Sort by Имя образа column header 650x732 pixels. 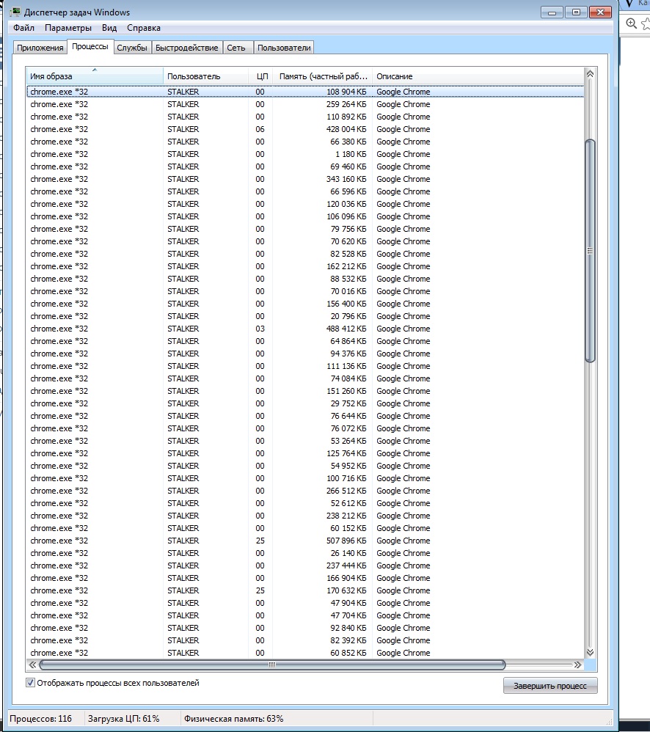coord(95,76)
